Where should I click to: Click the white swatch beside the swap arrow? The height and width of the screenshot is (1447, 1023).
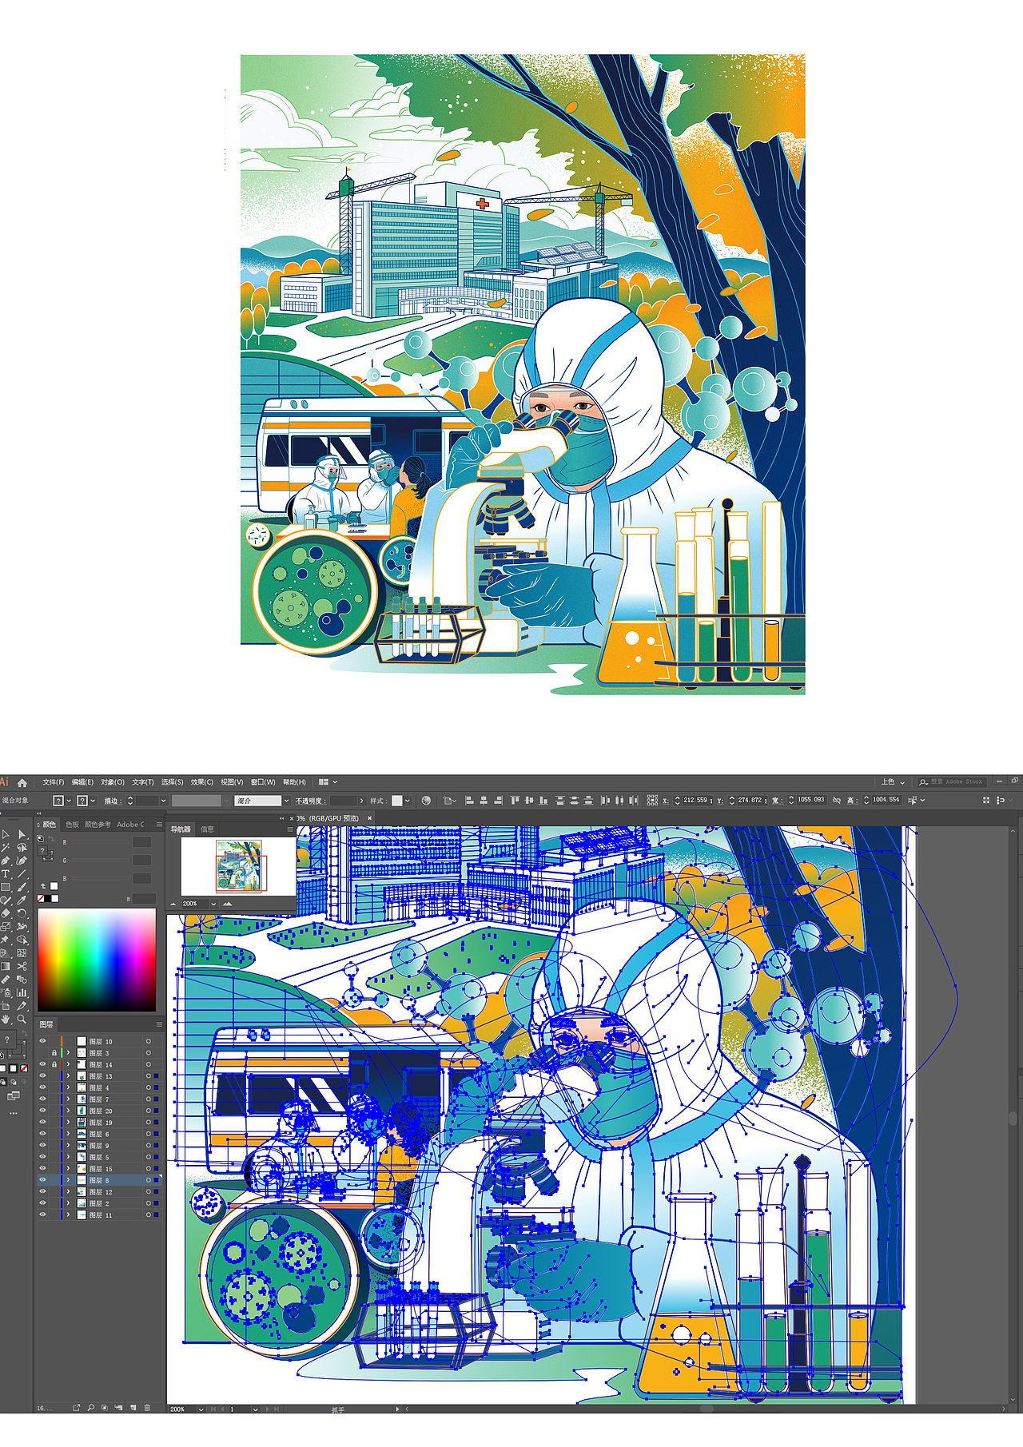[x=54, y=885]
